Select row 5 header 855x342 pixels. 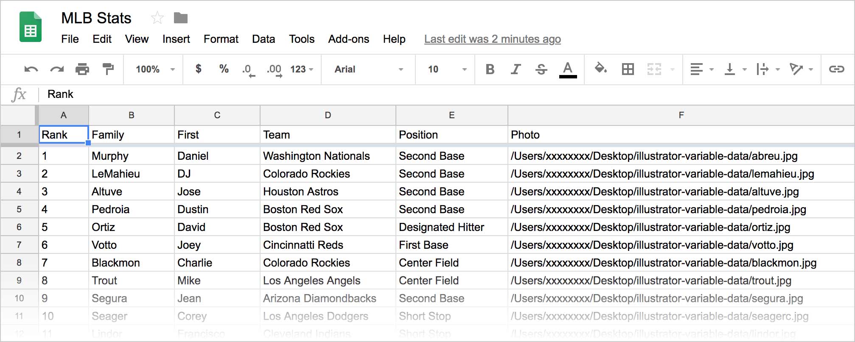tap(19, 209)
